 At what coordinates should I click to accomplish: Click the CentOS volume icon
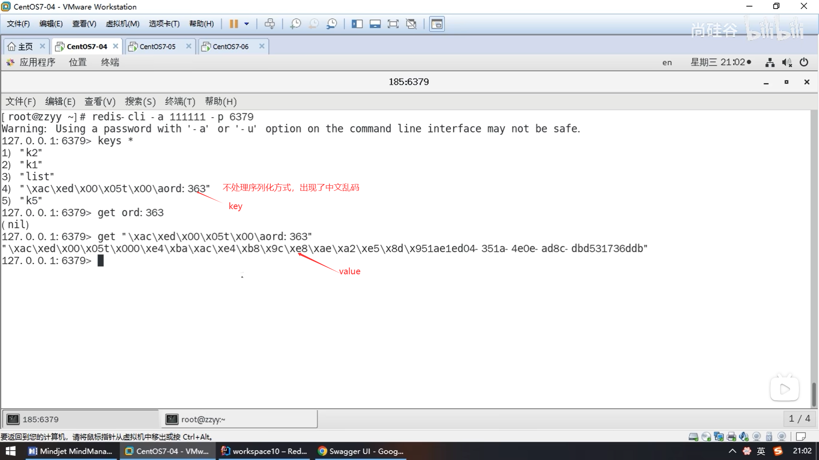click(787, 63)
